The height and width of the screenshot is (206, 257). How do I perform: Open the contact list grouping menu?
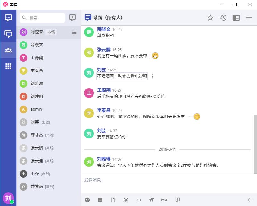tap(74, 32)
